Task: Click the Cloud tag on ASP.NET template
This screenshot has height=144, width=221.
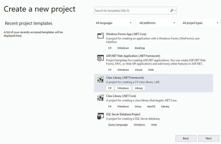Action: click(x=139, y=70)
